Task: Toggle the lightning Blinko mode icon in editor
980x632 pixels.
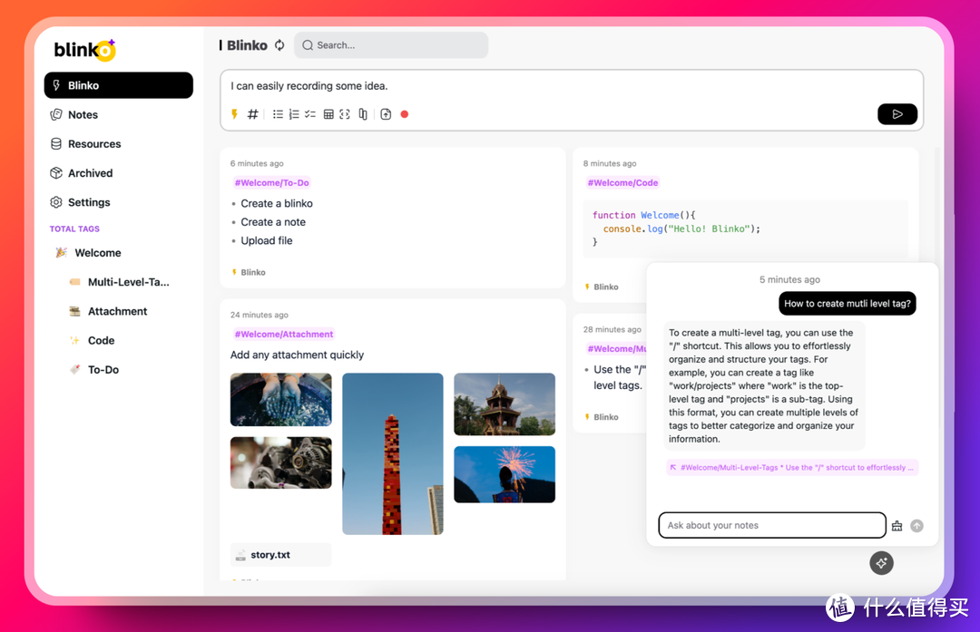Action: point(234,114)
